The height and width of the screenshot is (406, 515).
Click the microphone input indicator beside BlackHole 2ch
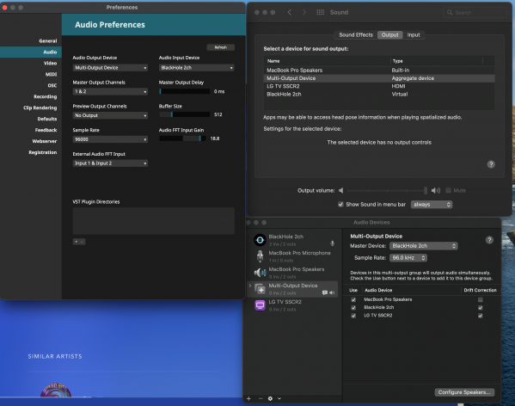coord(332,243)
